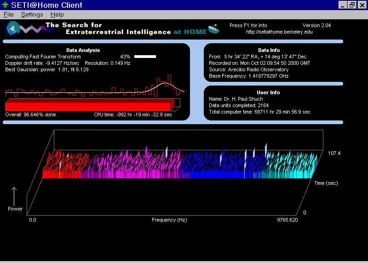Click the radio telescope dish icon
The width and height of the screenshot is (368, 263).
click(213, 29)
